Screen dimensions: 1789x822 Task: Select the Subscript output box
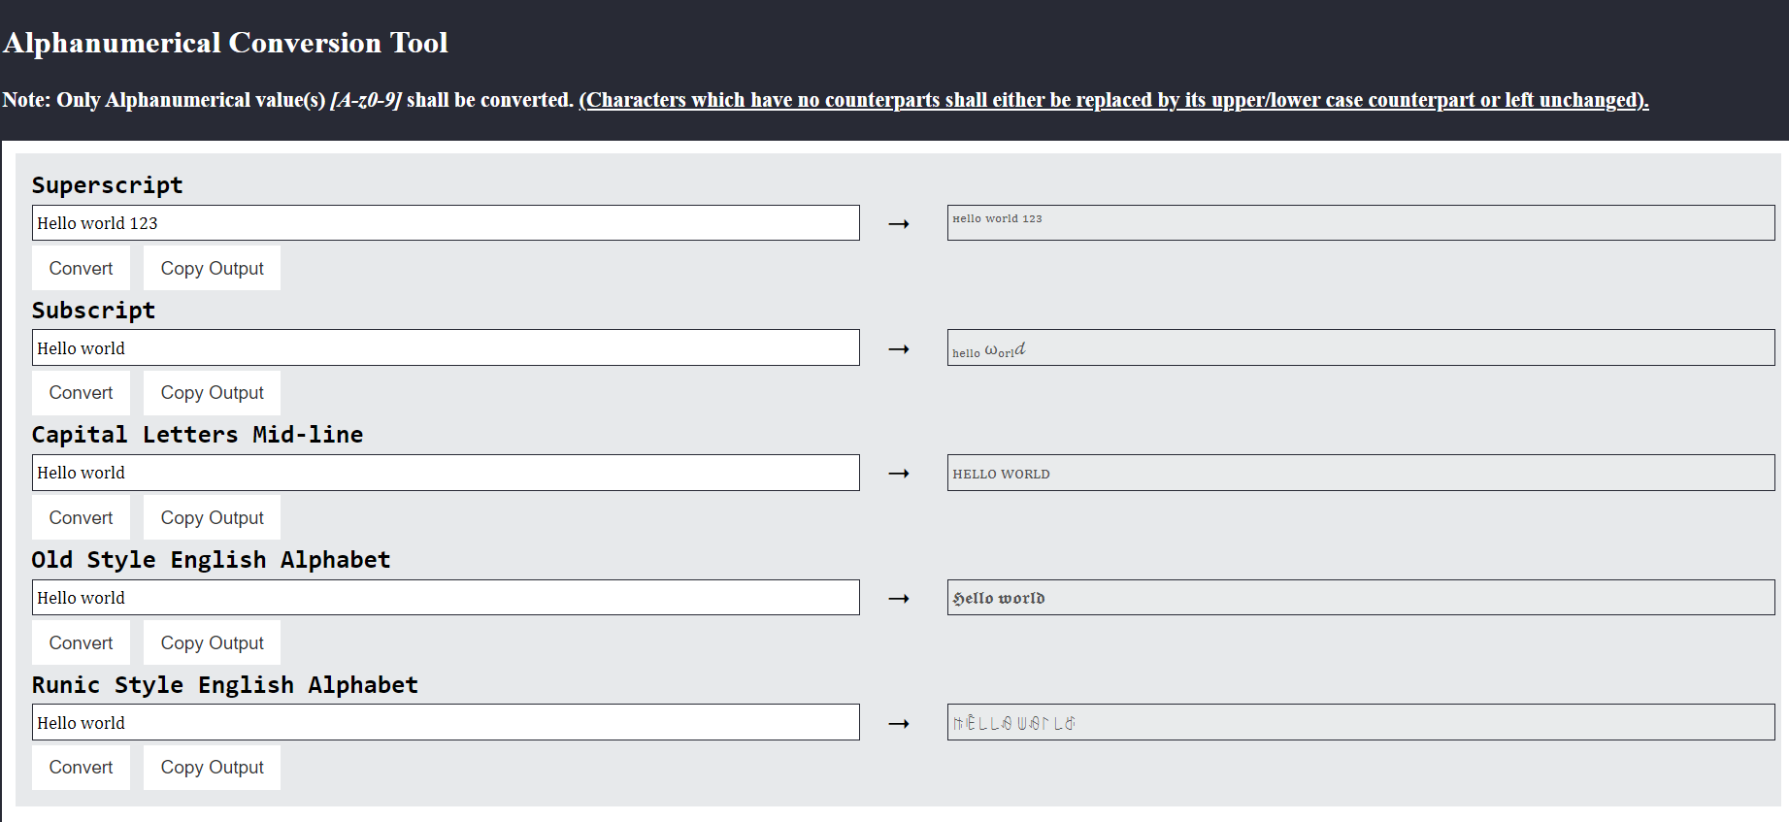pos(1360,347)
